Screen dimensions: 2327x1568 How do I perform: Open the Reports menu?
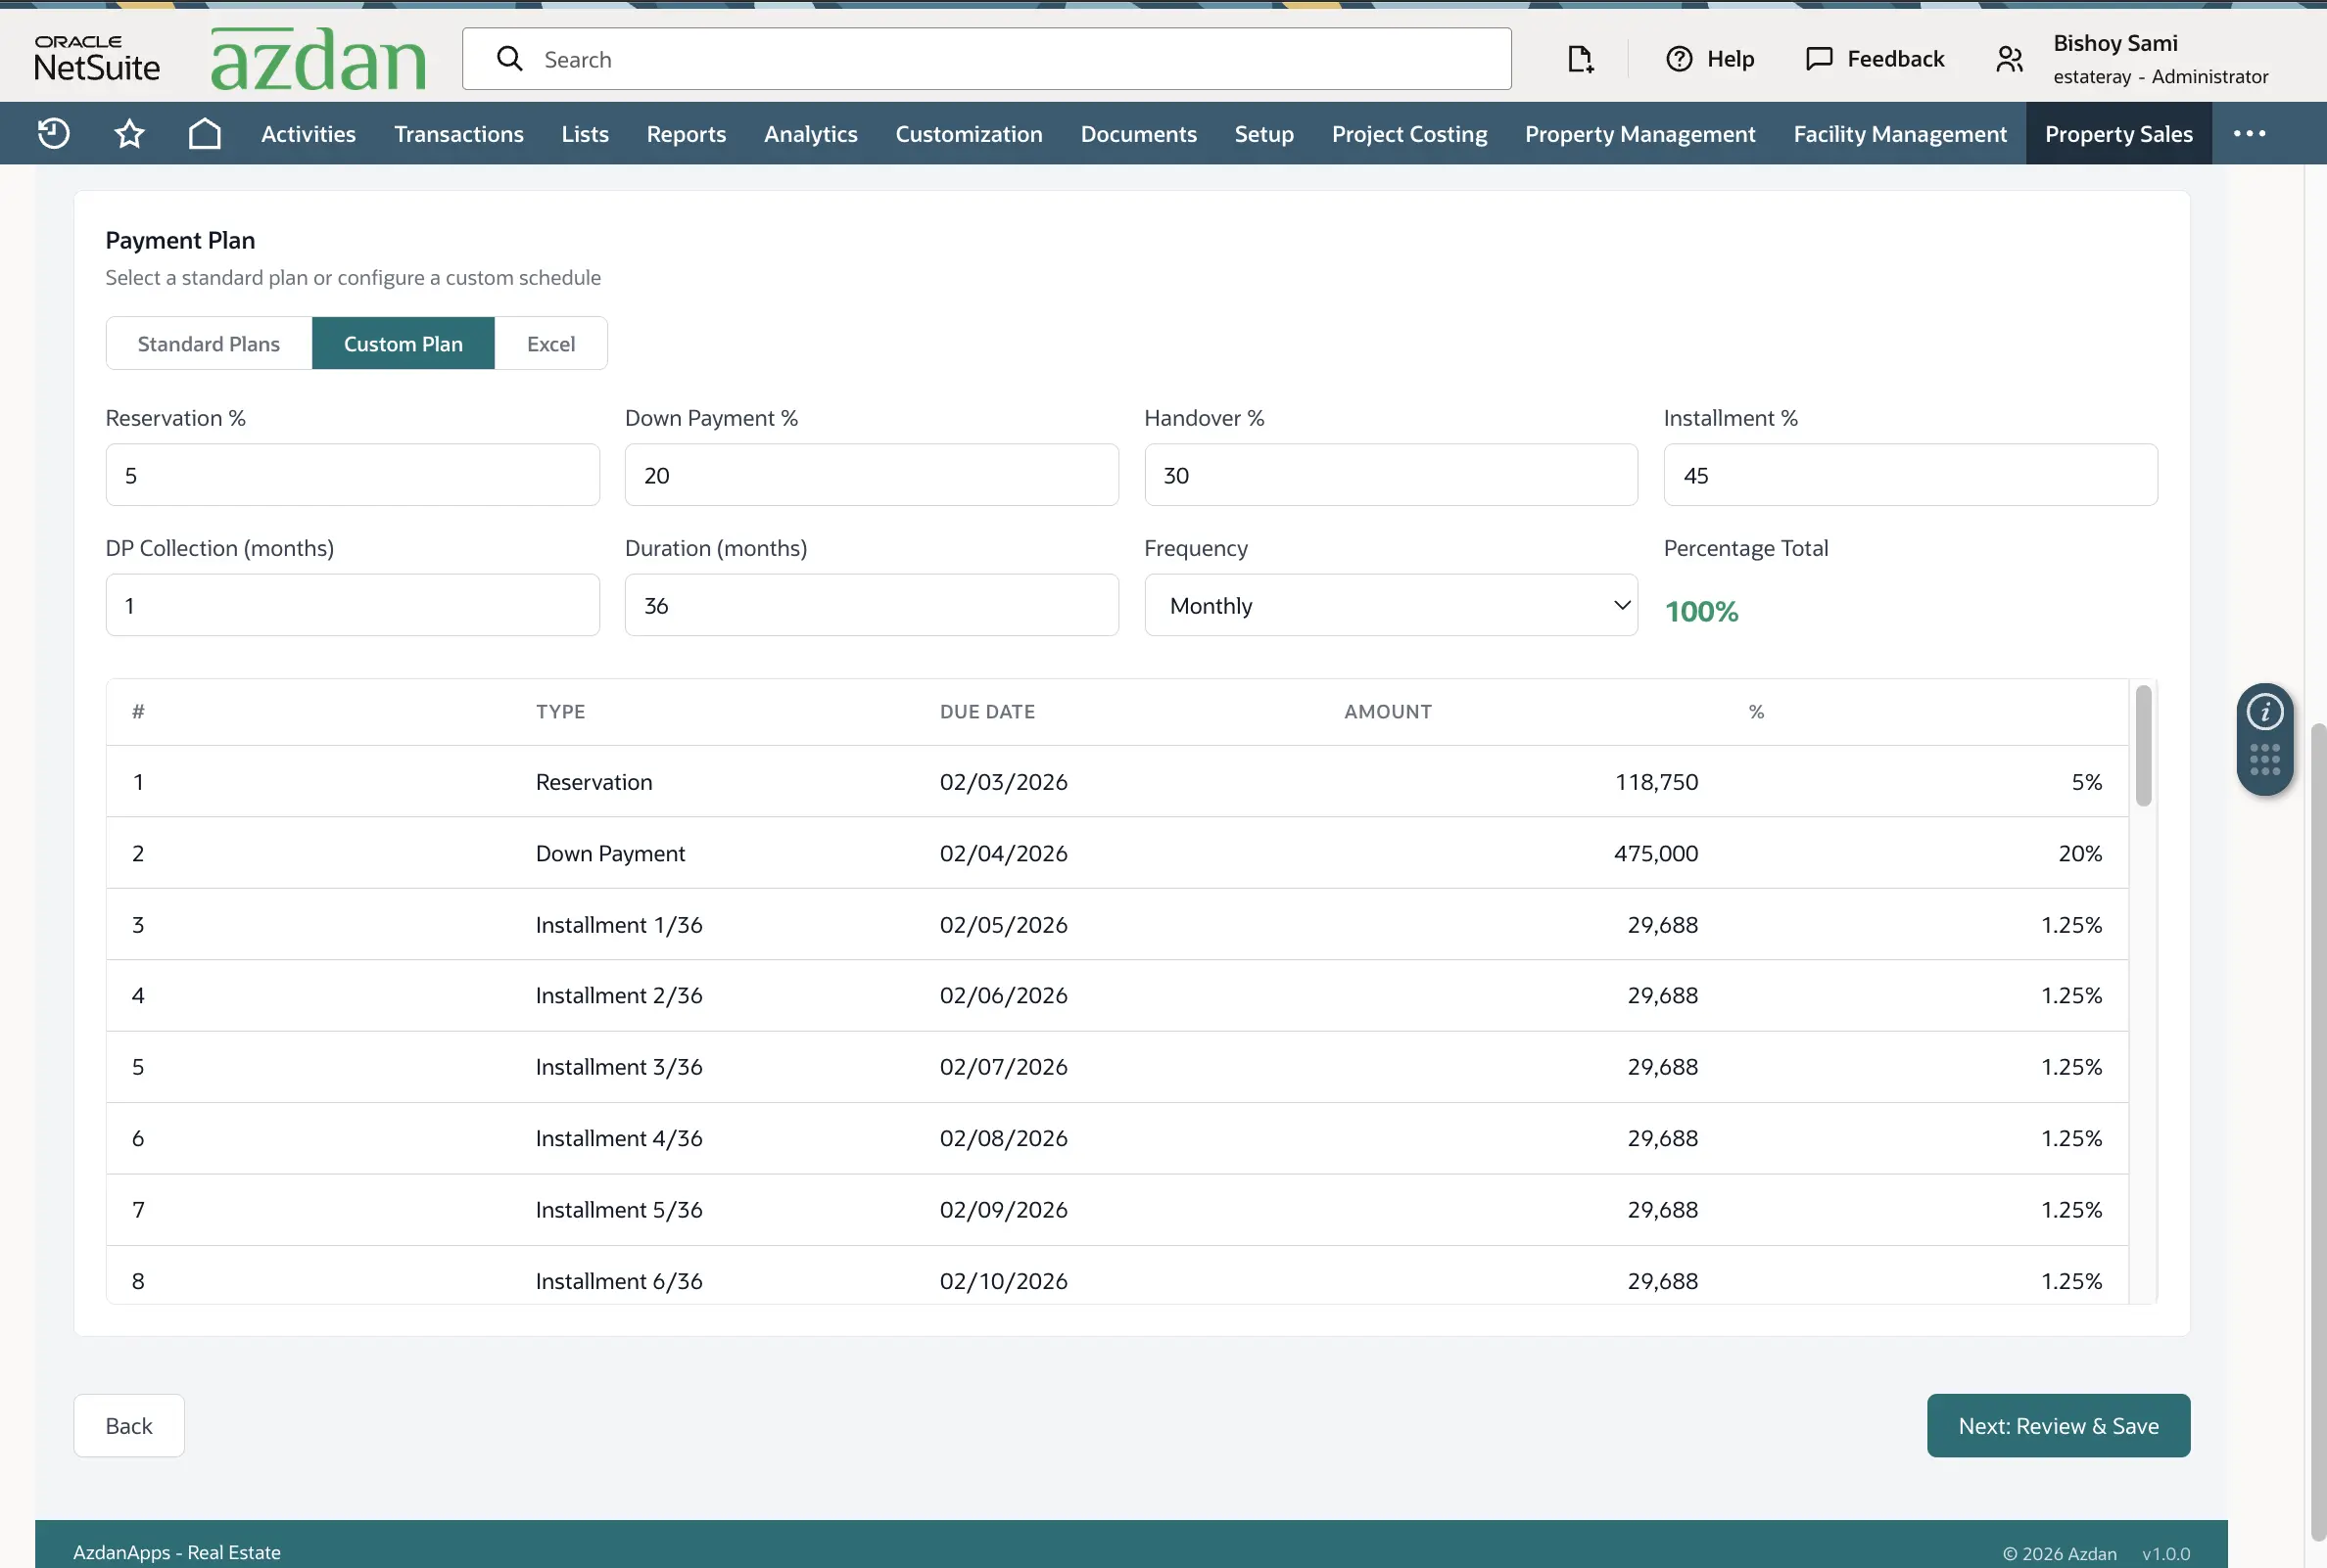[687, 134]
